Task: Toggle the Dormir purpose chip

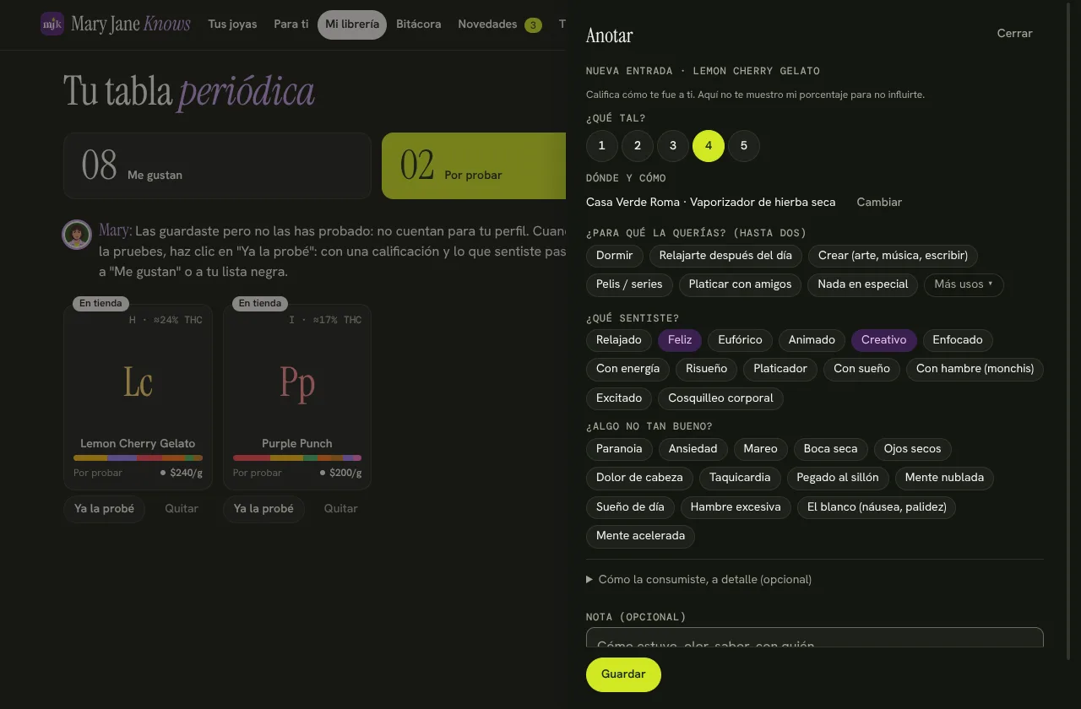Action: pyautogui.click(x=615, y=256)
